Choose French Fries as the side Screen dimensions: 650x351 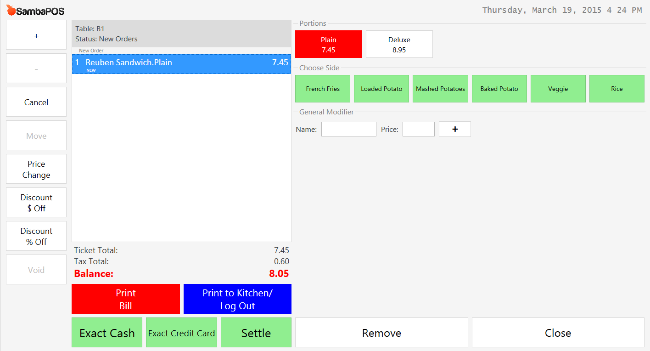(323, 89)
